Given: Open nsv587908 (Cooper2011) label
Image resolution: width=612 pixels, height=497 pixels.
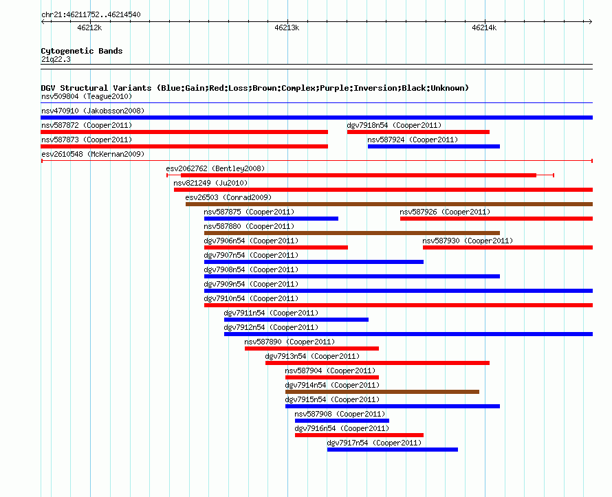Looking at the screenshot, I should (x=340, y=414).
